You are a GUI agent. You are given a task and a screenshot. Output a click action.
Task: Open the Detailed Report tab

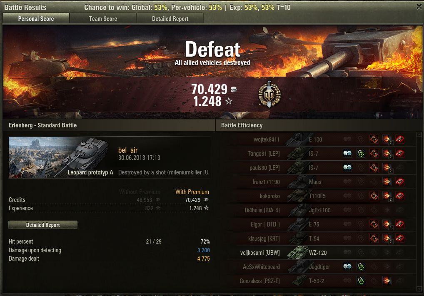point(170,19)
